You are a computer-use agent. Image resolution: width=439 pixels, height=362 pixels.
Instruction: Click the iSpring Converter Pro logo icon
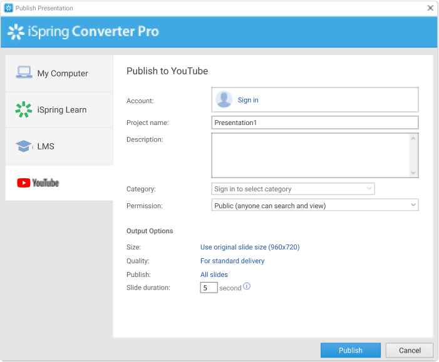[16, 32]
